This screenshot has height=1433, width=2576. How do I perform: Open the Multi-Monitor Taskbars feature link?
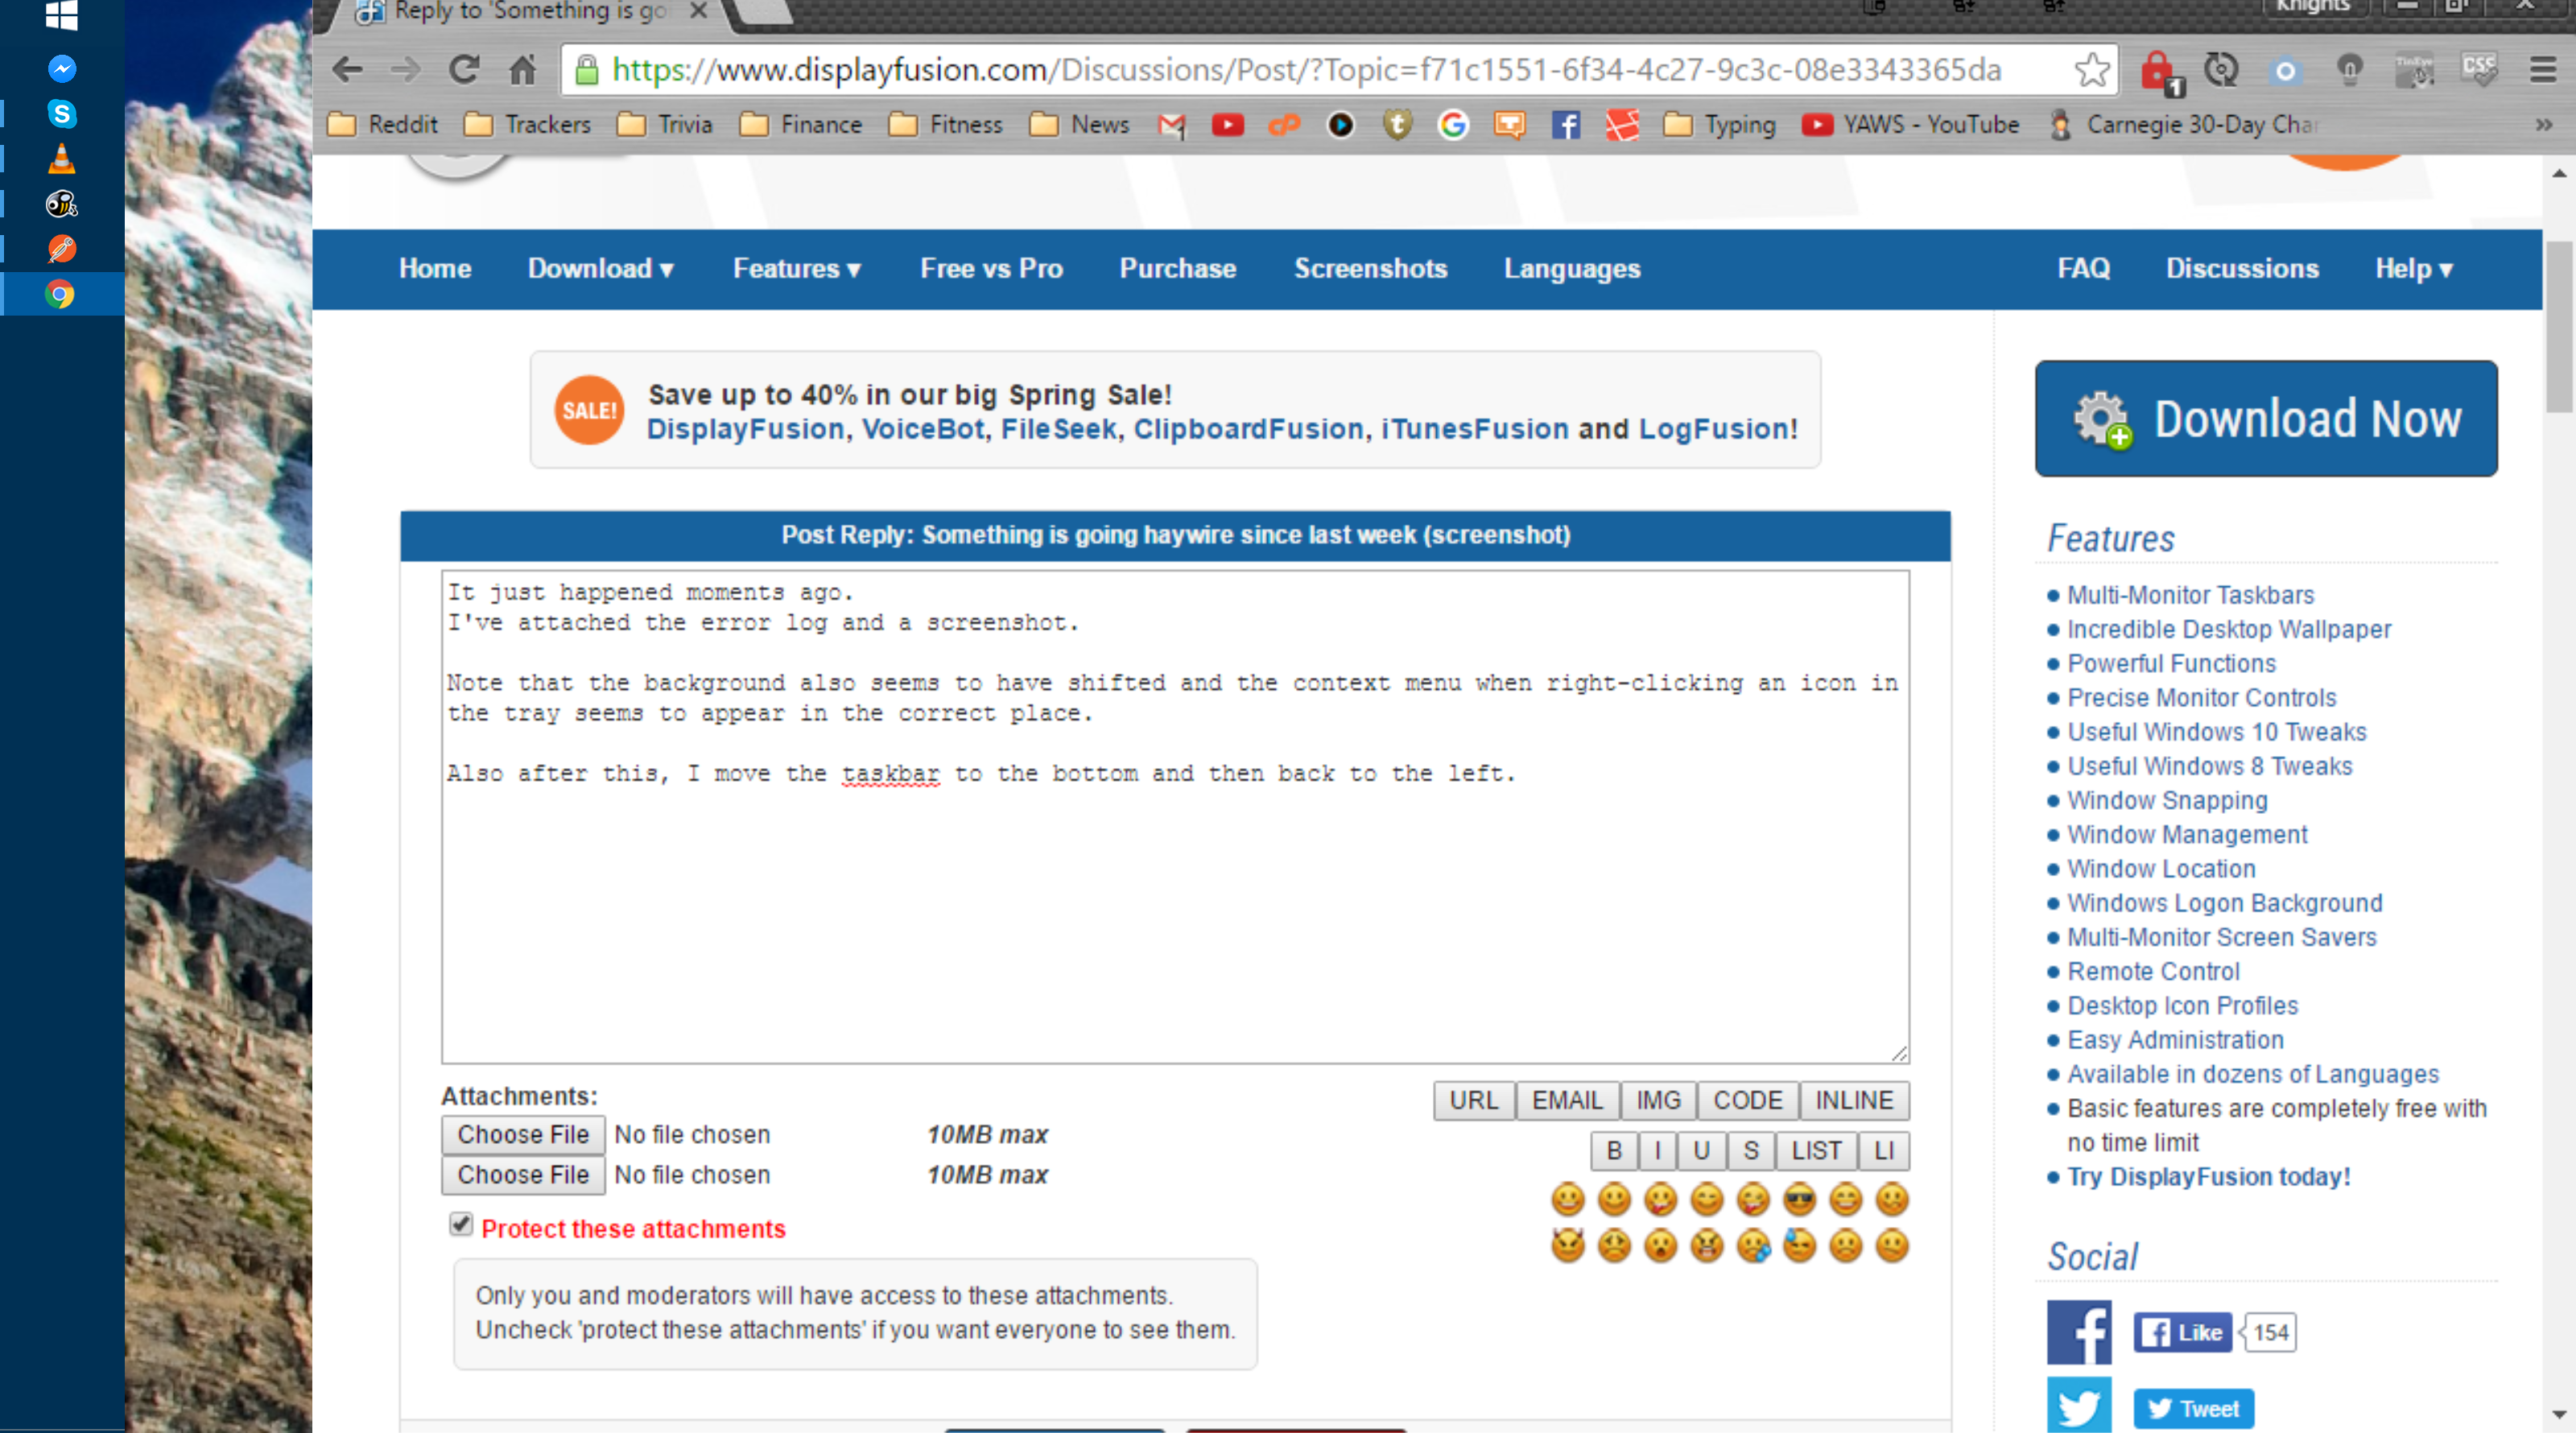(x=2190, y=595)
